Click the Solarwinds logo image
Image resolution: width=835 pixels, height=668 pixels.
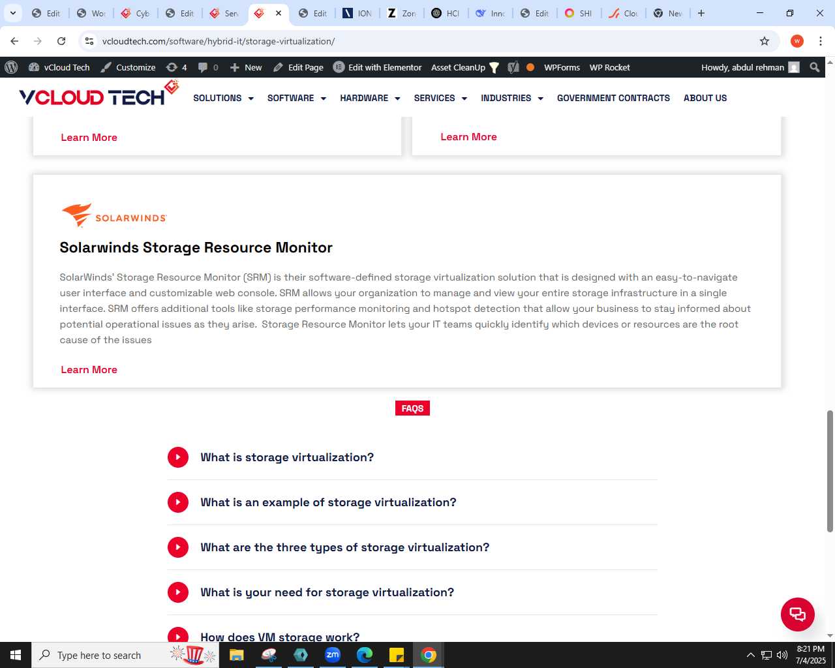click(x=114, y=215)
